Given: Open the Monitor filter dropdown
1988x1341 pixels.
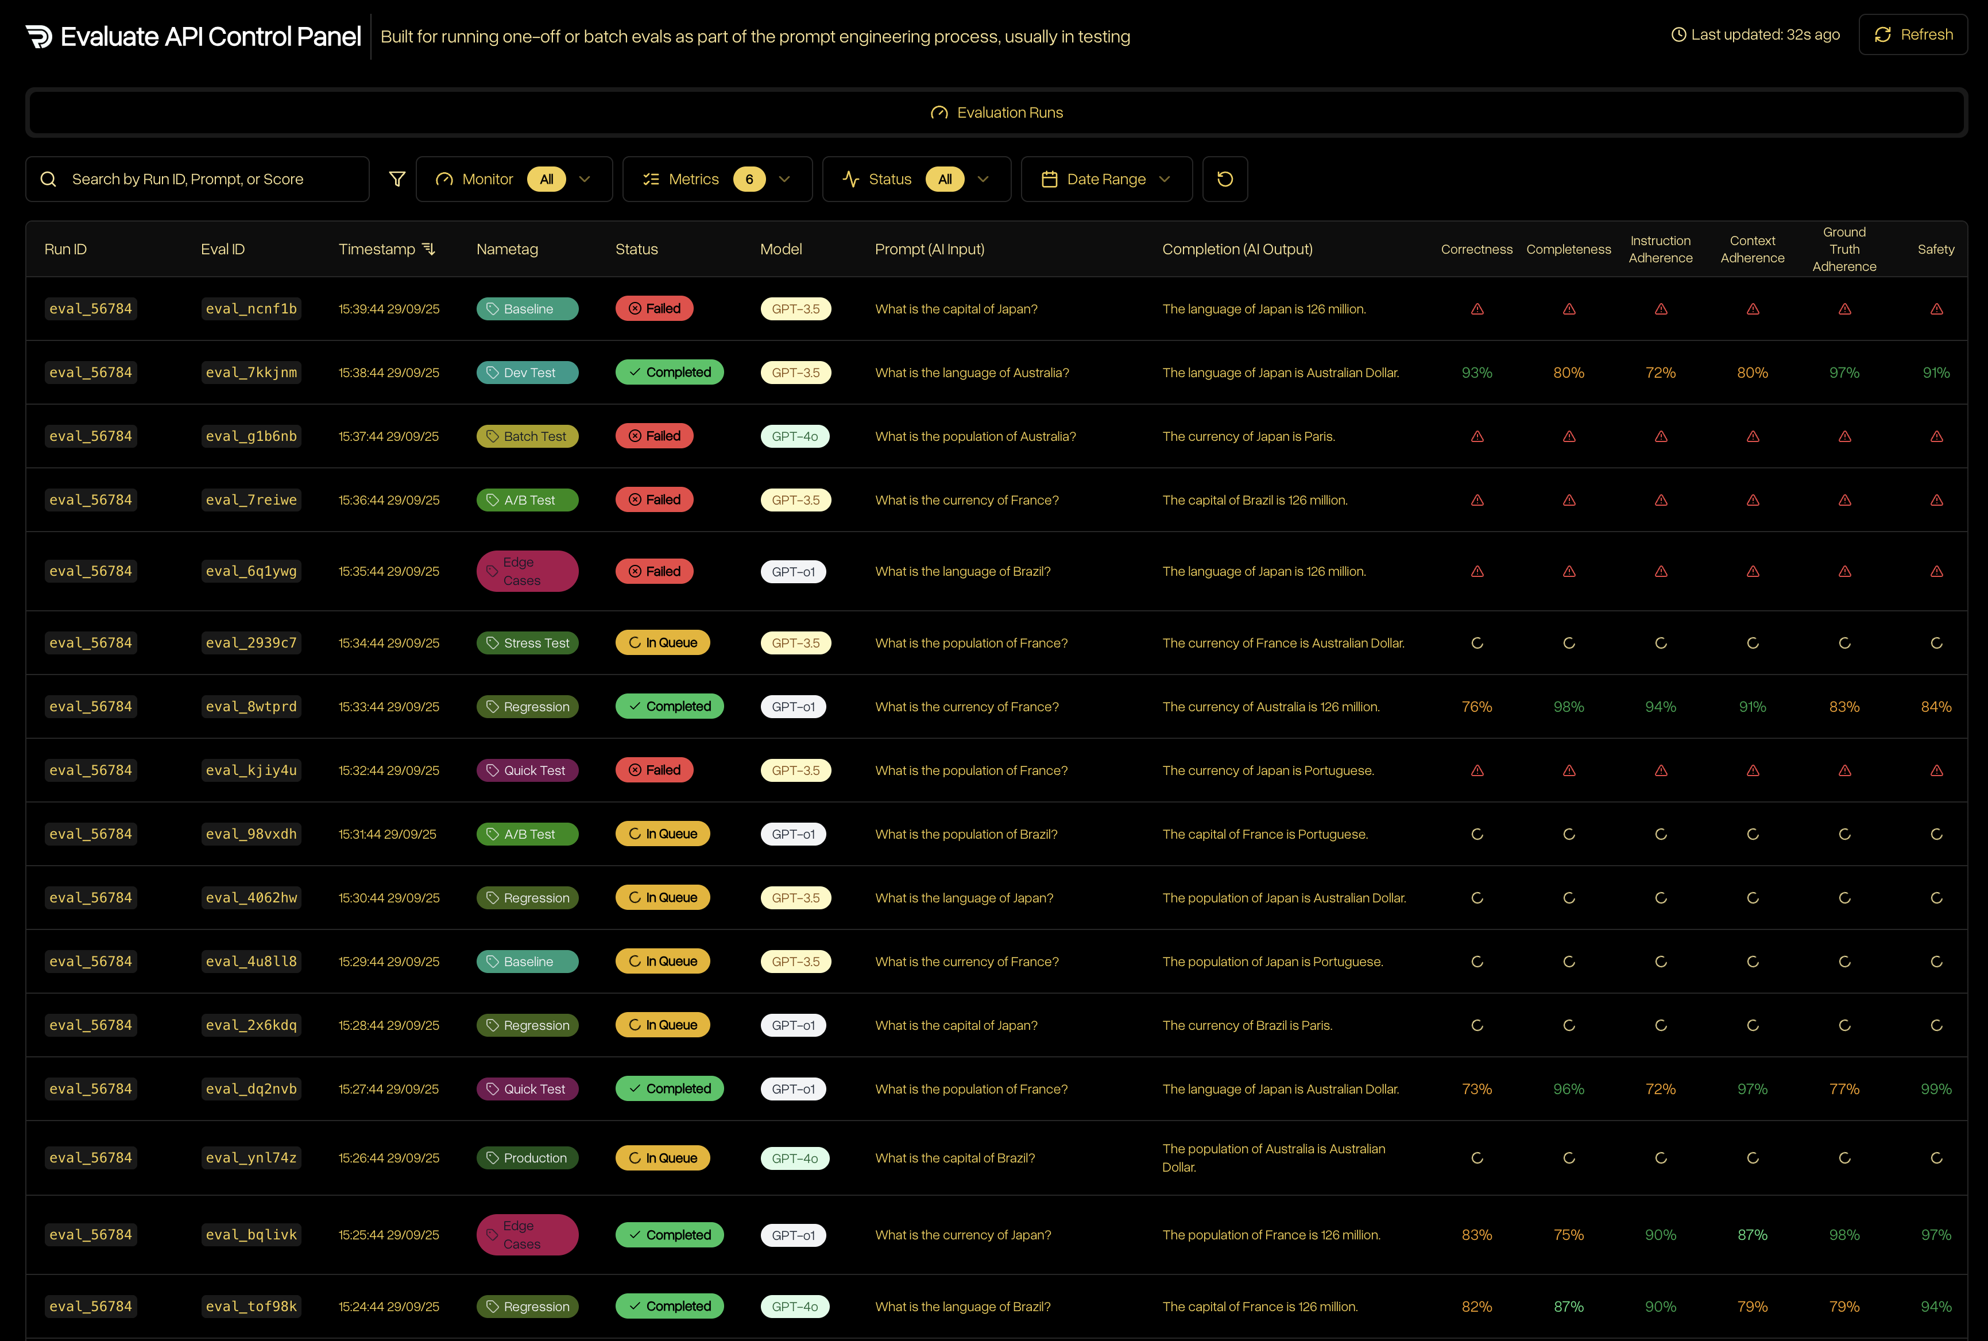Looking at the screenshot, I should coord(513,179).
